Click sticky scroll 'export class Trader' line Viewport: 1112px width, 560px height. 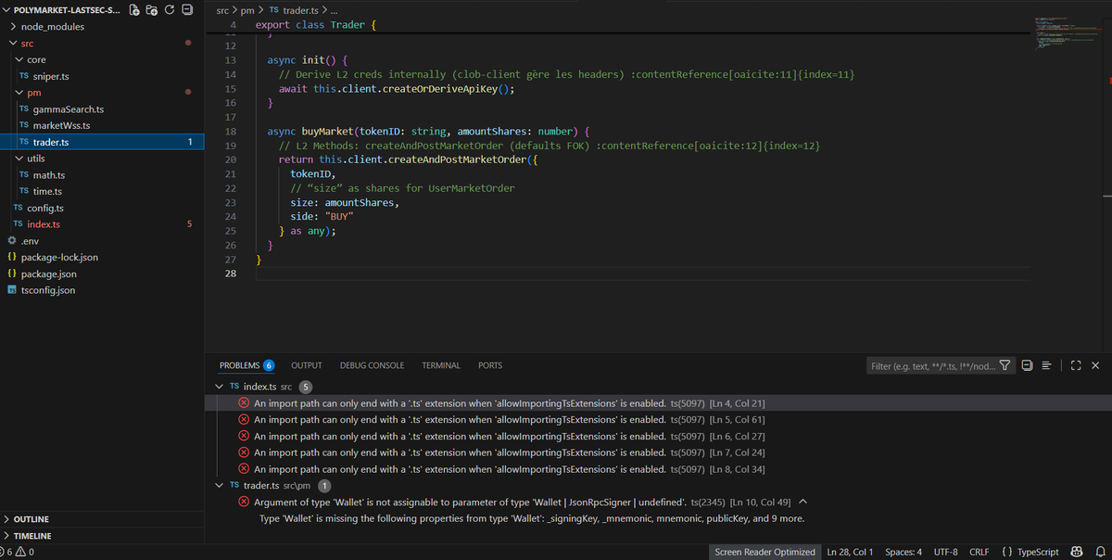coord(316,24)
